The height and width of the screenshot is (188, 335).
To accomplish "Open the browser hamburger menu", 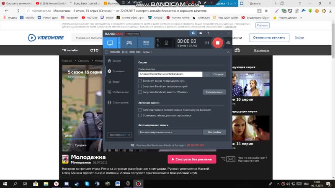I will (300, 3).
